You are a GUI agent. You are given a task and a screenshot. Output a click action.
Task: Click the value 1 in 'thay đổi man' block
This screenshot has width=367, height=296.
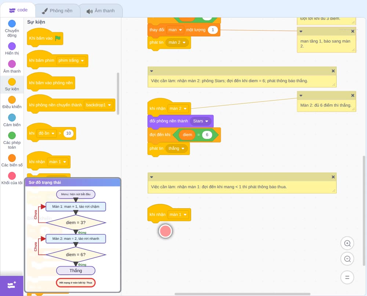(213, 30)
